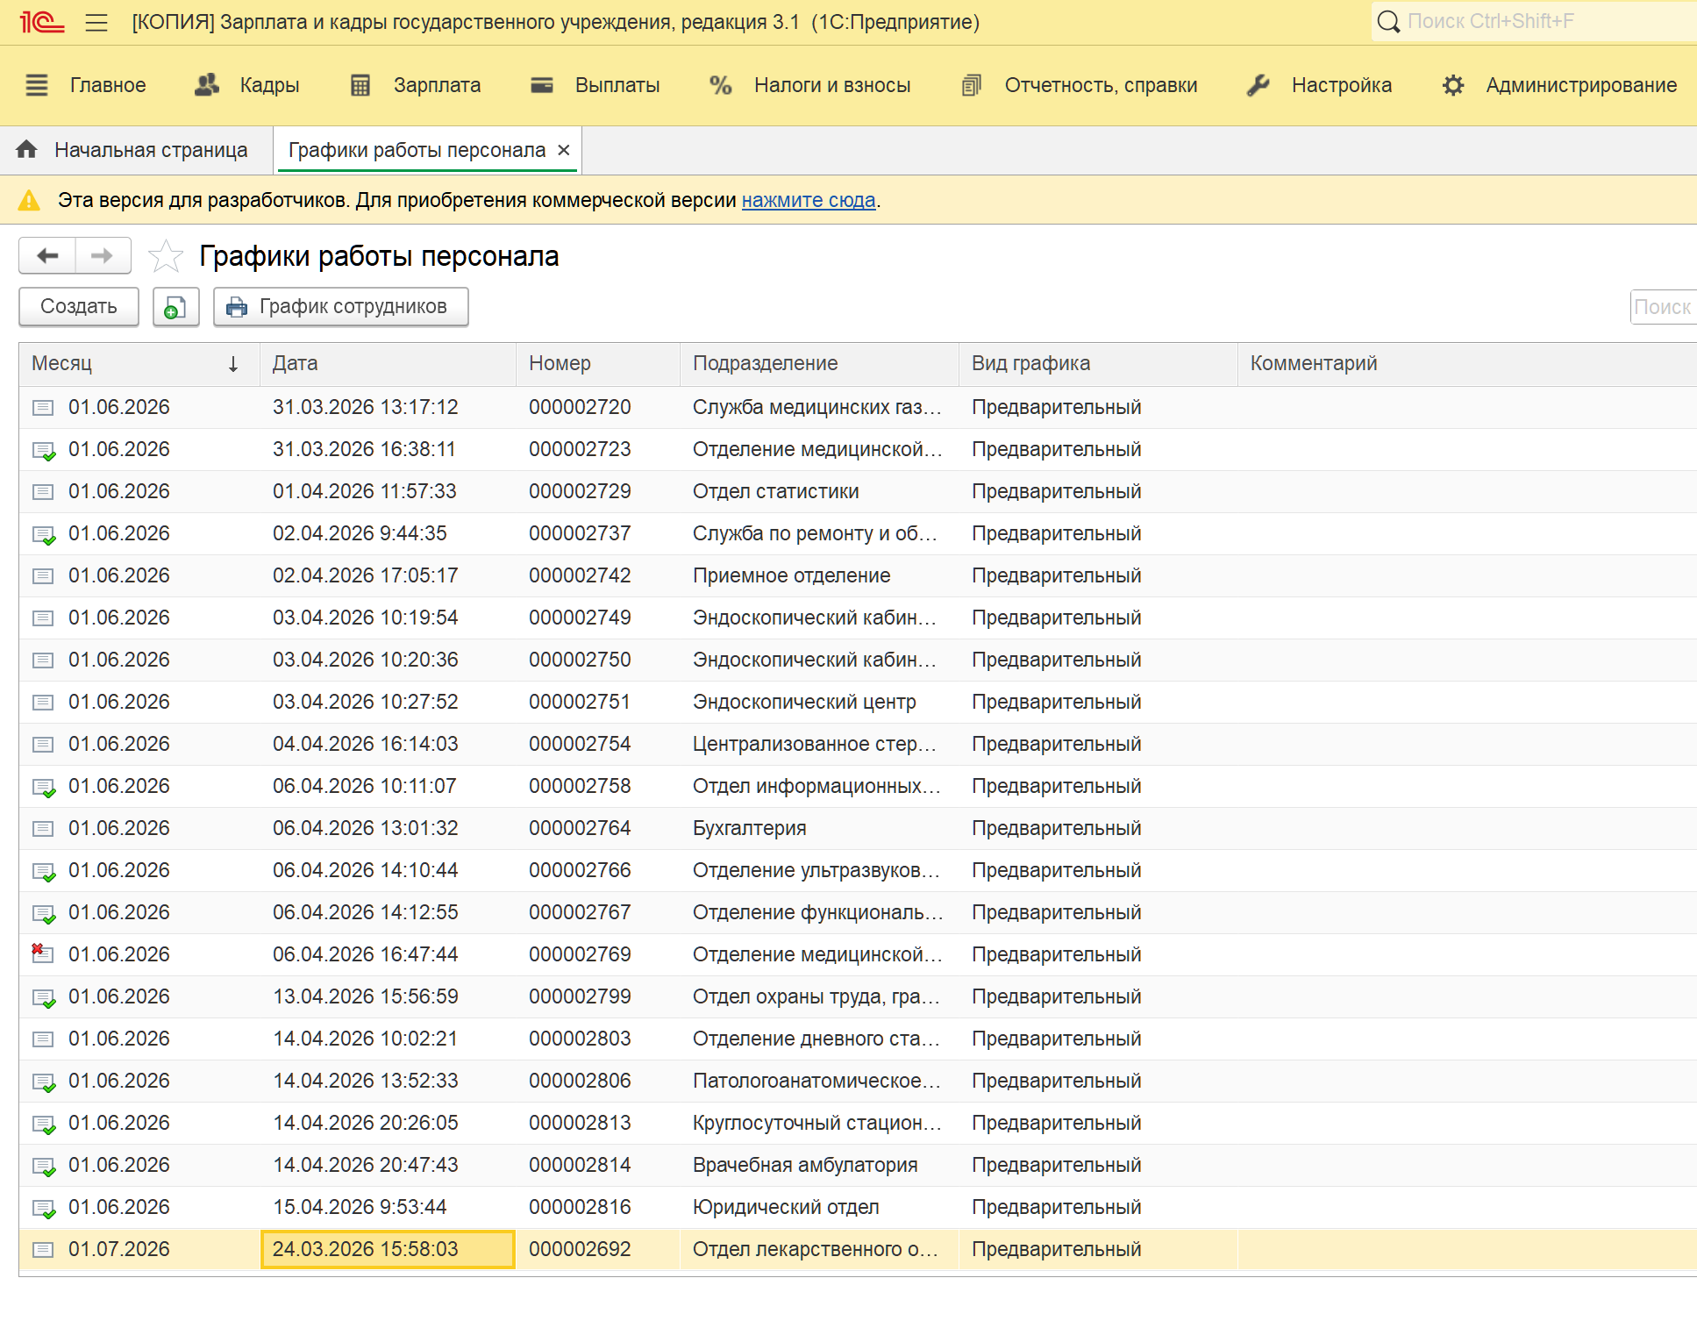Click the Создать button

click(x=79, y=306)
